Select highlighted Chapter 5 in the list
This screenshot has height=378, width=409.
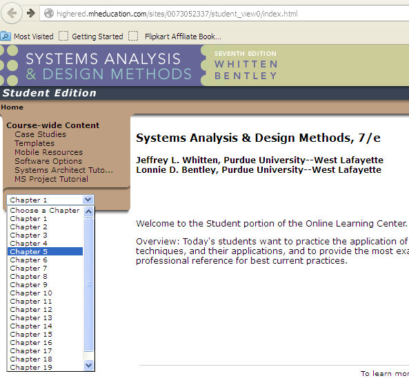point(45,251)
